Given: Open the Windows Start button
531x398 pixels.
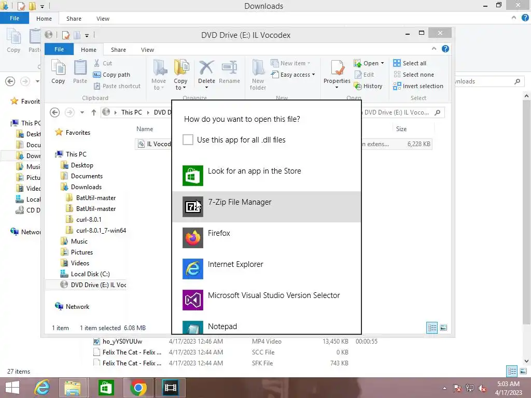Looking at the screenshot, I should point(12,388).
